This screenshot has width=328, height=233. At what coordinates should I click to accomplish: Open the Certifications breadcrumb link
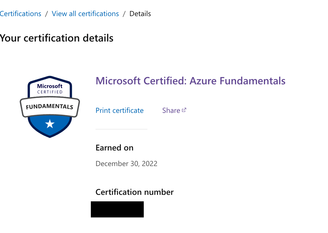point(20,13)
